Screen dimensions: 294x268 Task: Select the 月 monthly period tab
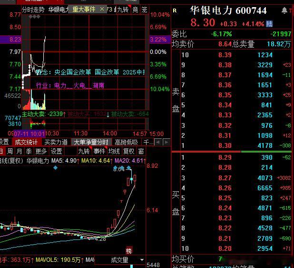pos(20,151)
